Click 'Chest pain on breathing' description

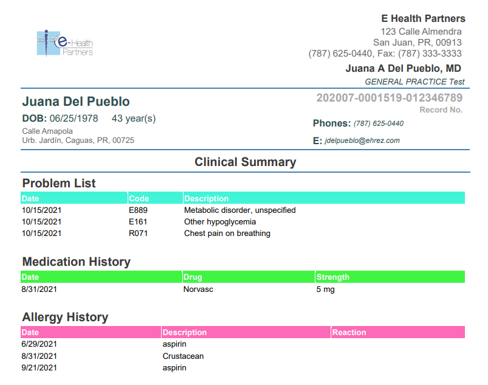click(x=227, y=234)
